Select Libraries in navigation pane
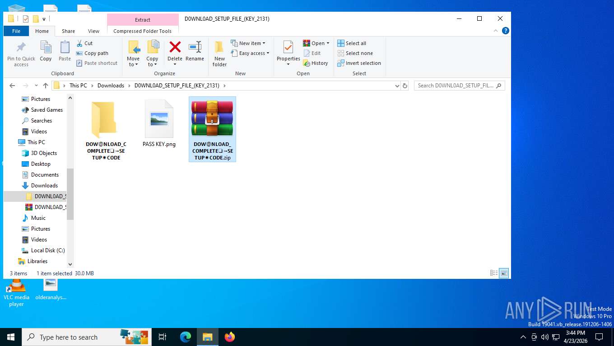 [33, 261]
